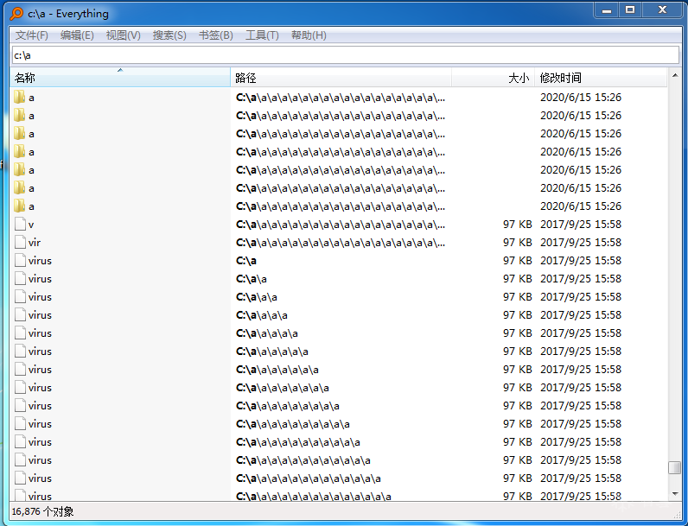
Task: Sort by the 名称 column header
Action: click(120, 78)
